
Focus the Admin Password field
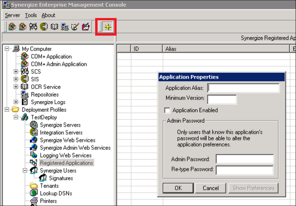[x=245, y=159]
